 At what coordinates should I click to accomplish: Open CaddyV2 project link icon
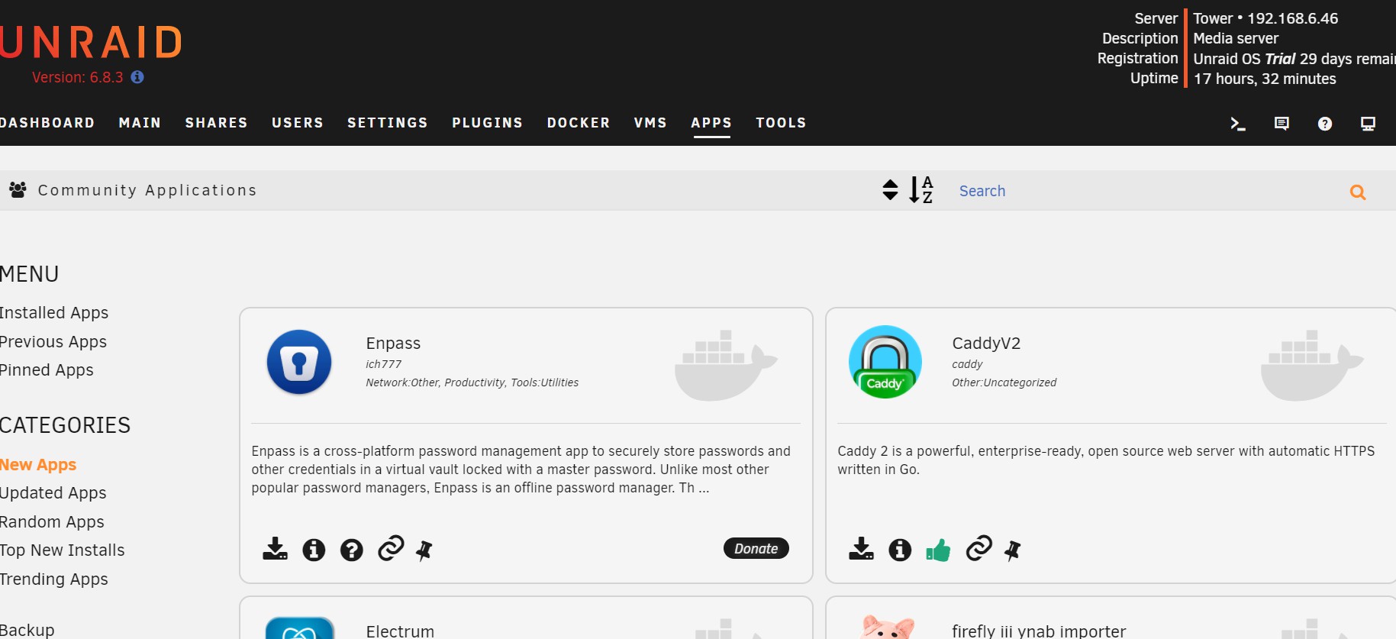(x=978, y=548)
